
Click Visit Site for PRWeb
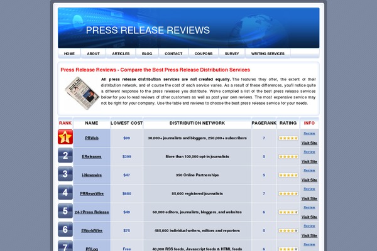pyautogui.click(x=309, y=143)
